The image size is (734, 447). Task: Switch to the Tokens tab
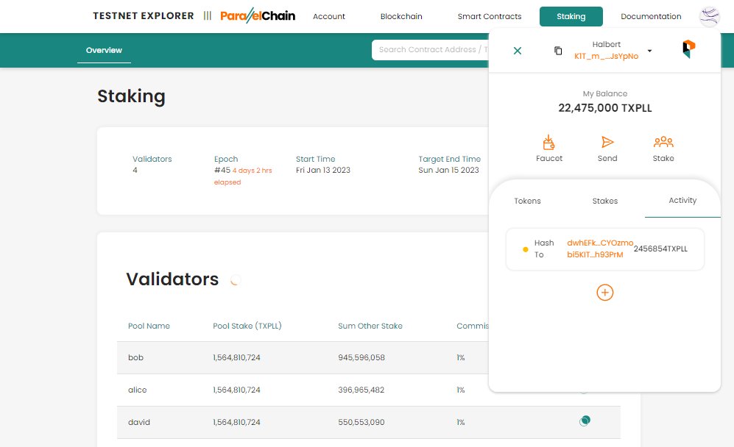(x=528, y=201)
